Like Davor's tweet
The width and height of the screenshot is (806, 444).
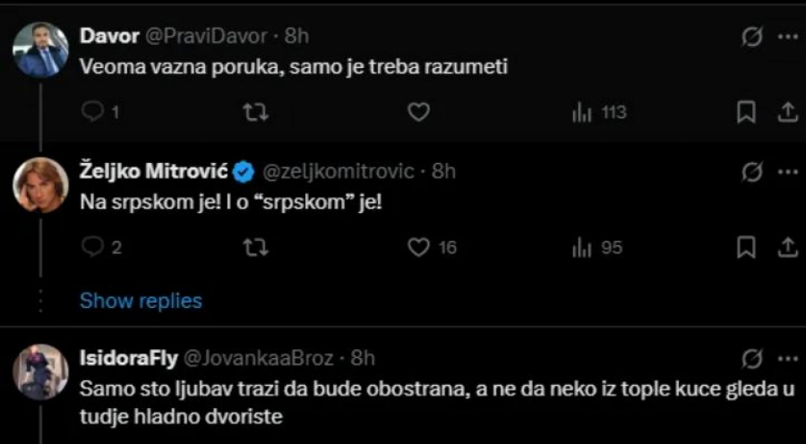coord(417,112)
